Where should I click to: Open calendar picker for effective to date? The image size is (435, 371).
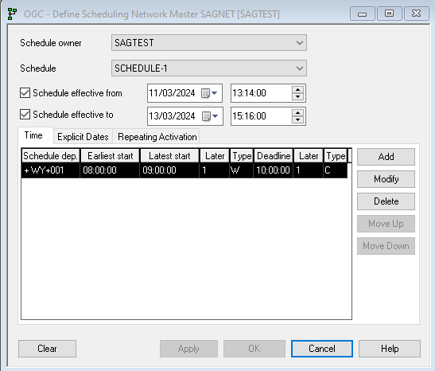click(x=210, y=116)
